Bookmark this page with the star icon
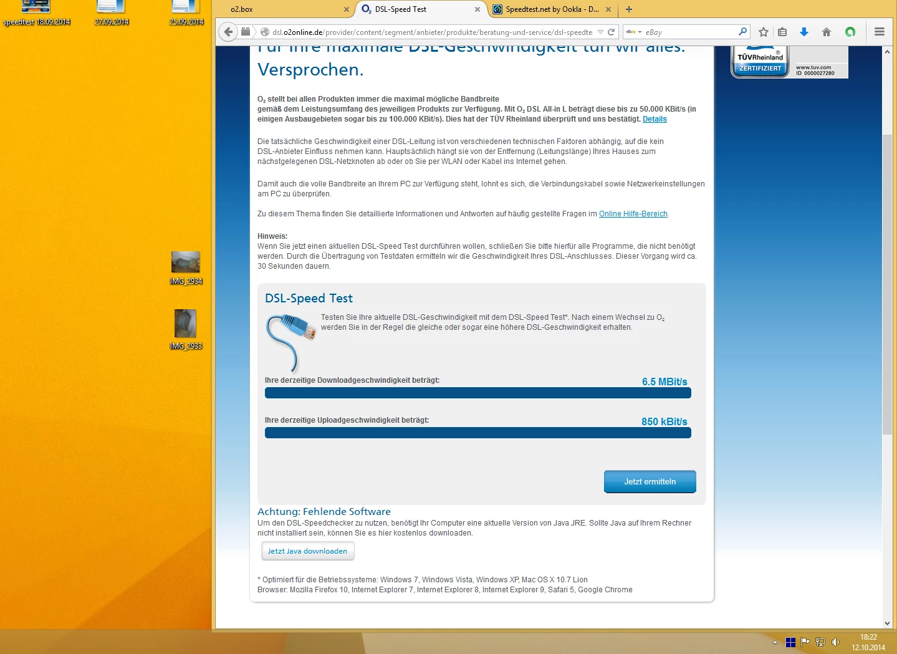The width and height of the screenshot is (897, 654). 764,32
